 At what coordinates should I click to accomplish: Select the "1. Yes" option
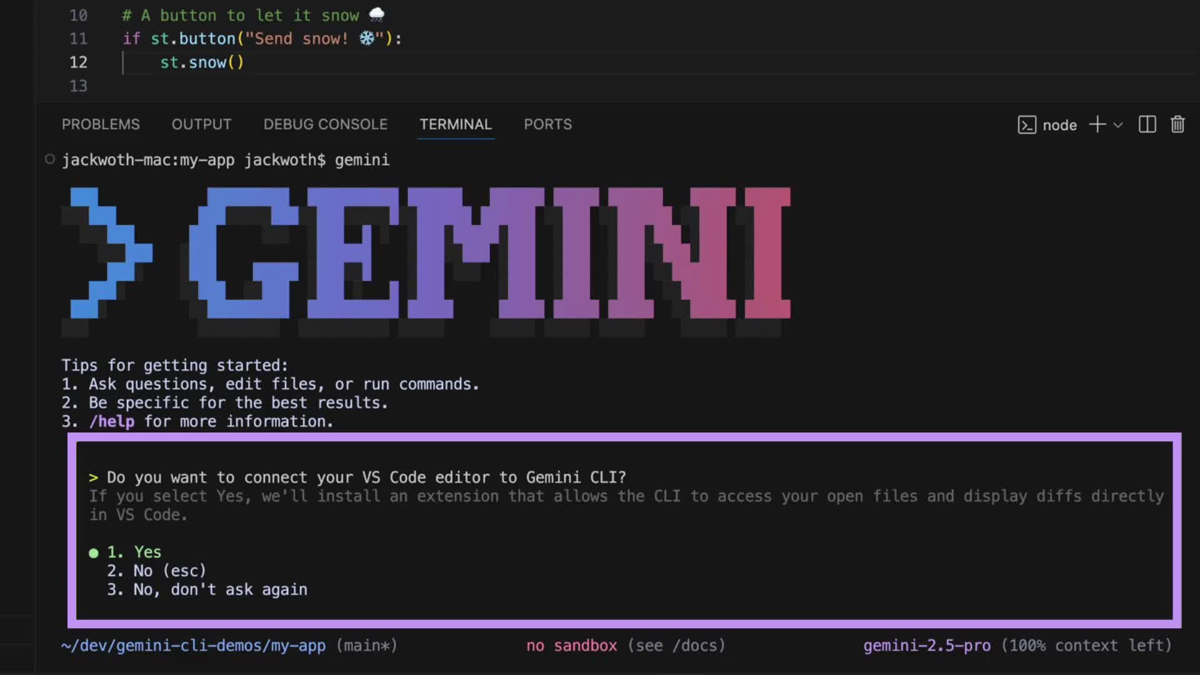click(x=134, y=552)
